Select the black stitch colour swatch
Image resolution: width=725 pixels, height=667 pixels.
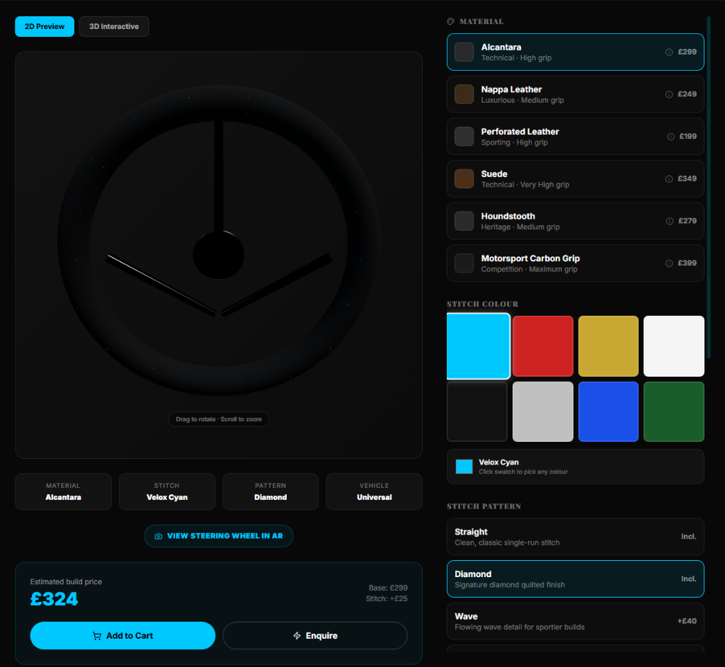[477, 411]
